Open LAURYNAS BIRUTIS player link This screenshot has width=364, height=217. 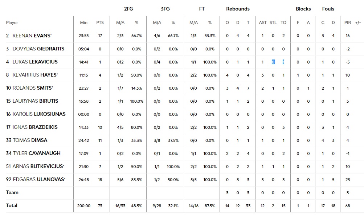click(x=35, y=101)
